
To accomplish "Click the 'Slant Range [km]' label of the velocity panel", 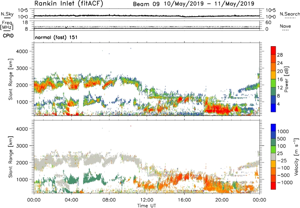I will 10,157.
